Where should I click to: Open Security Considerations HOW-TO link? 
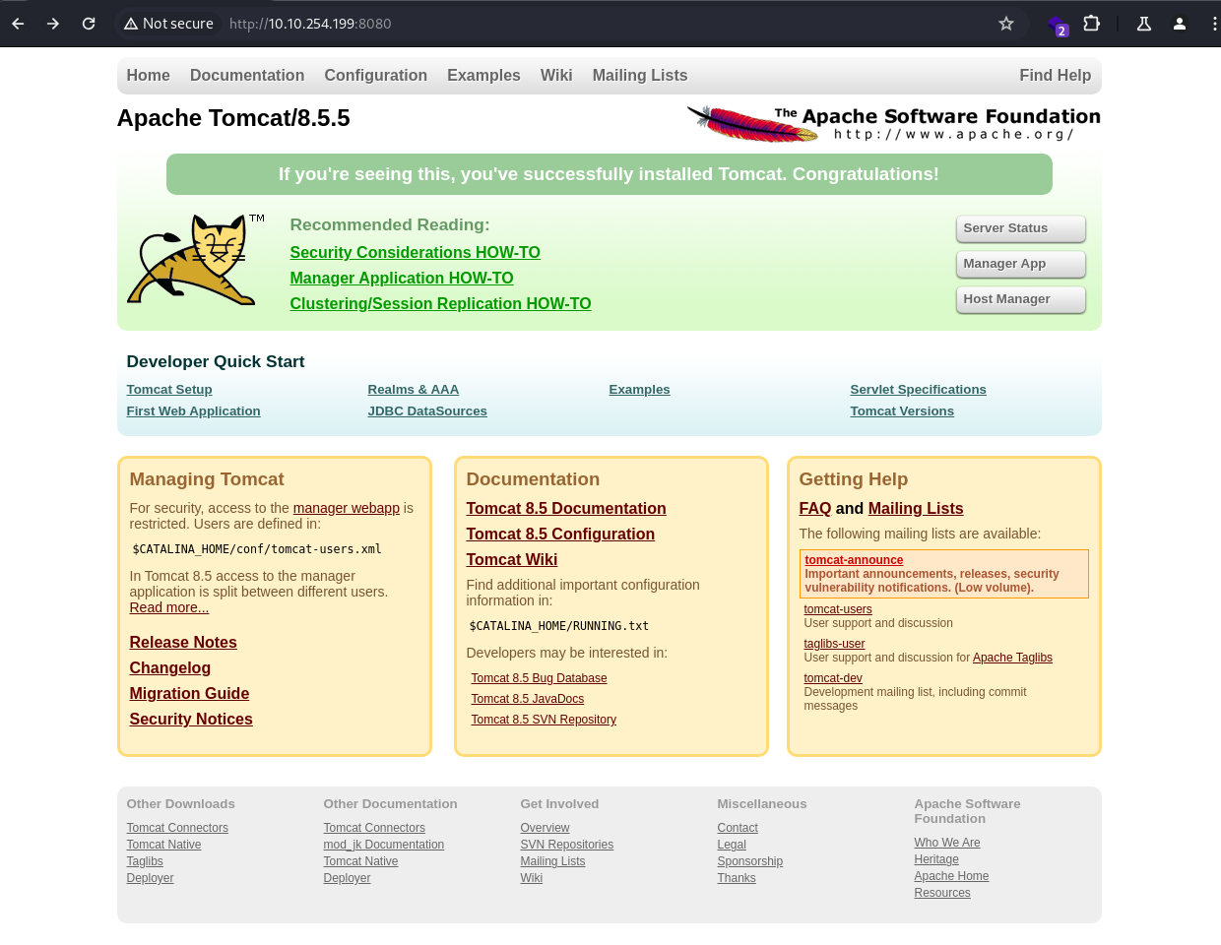coord(415,253)
